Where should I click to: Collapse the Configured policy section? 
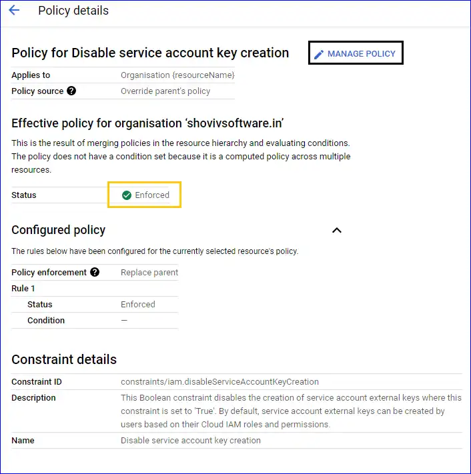click(x=337, y=230)
